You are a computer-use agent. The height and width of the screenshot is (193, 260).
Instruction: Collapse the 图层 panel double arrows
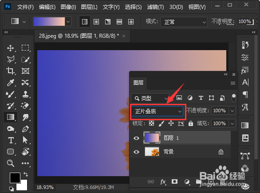(x=226, y=75)
